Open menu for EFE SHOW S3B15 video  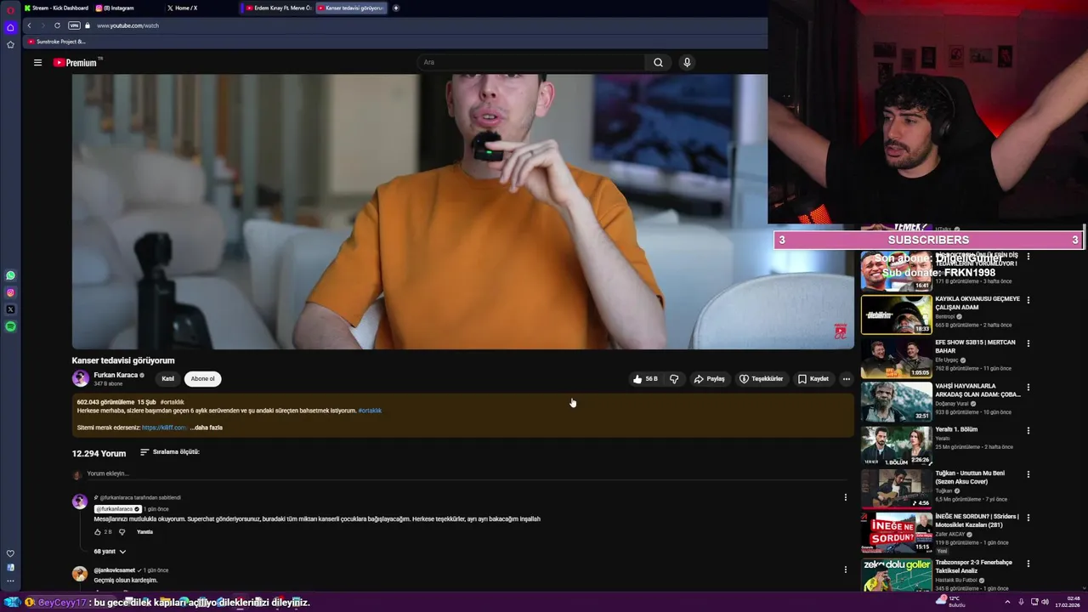1028,343
